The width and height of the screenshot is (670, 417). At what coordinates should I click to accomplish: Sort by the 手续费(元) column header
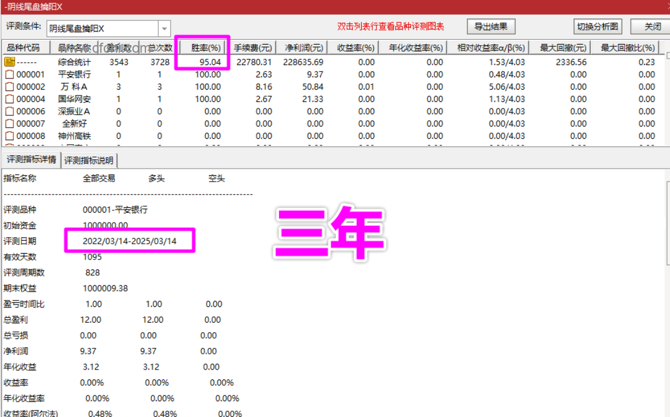pos(253,48)
